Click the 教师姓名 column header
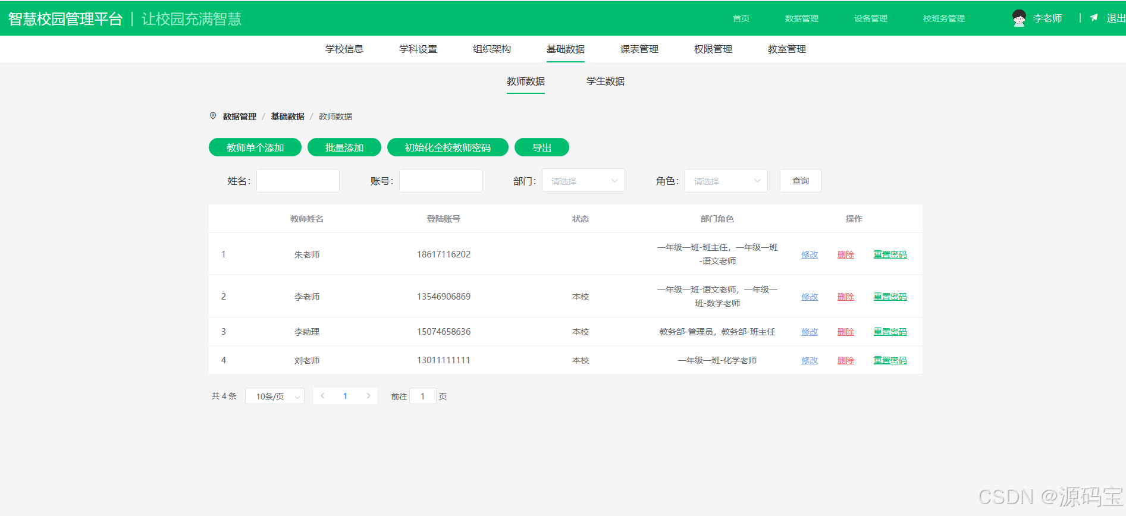1126x516 pixels. 307,219
